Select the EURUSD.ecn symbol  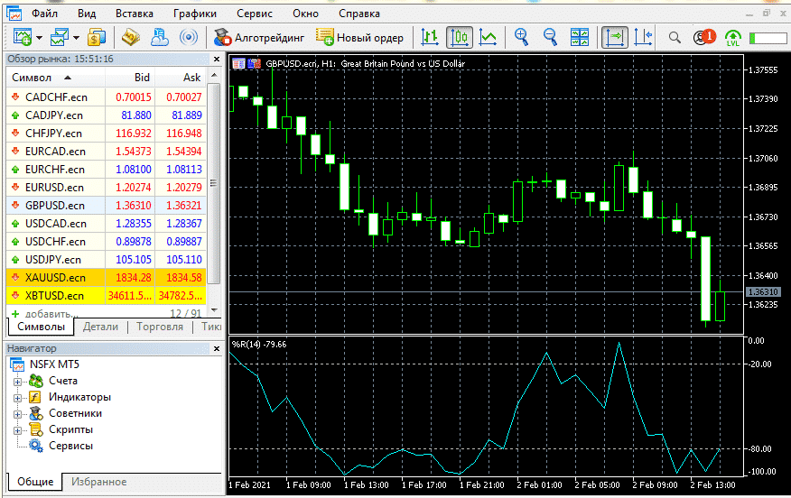[54, 188]
